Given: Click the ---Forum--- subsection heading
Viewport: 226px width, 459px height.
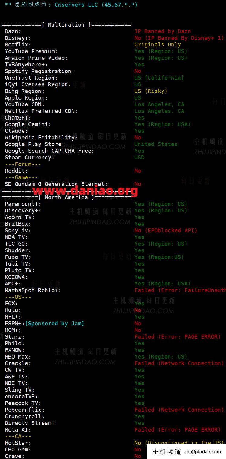Looking at the screenshot, I should coord(23,164).
